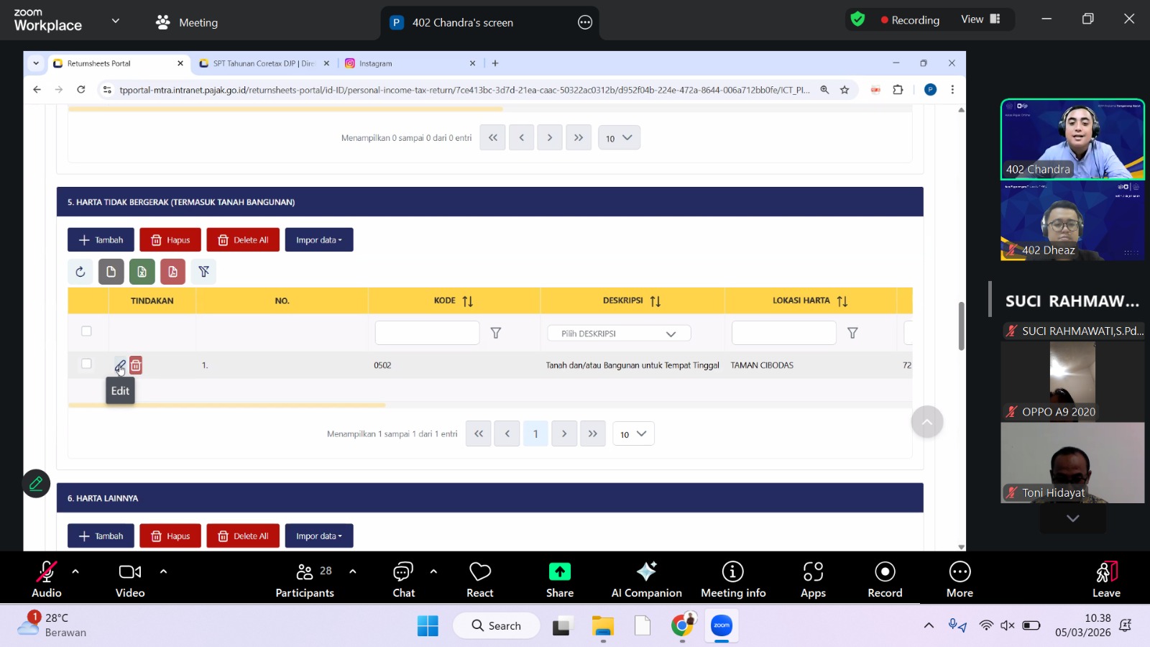Click the refresh icon above the table
1150x647 pixels.
pyautogui.click(x=80, y=272)
